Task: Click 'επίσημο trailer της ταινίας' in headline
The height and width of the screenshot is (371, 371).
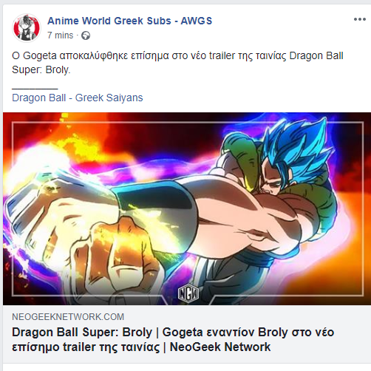Action: click(86, 347)
